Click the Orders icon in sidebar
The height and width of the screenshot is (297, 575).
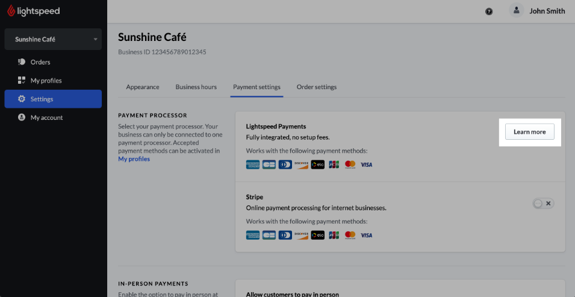coord(22,62)
